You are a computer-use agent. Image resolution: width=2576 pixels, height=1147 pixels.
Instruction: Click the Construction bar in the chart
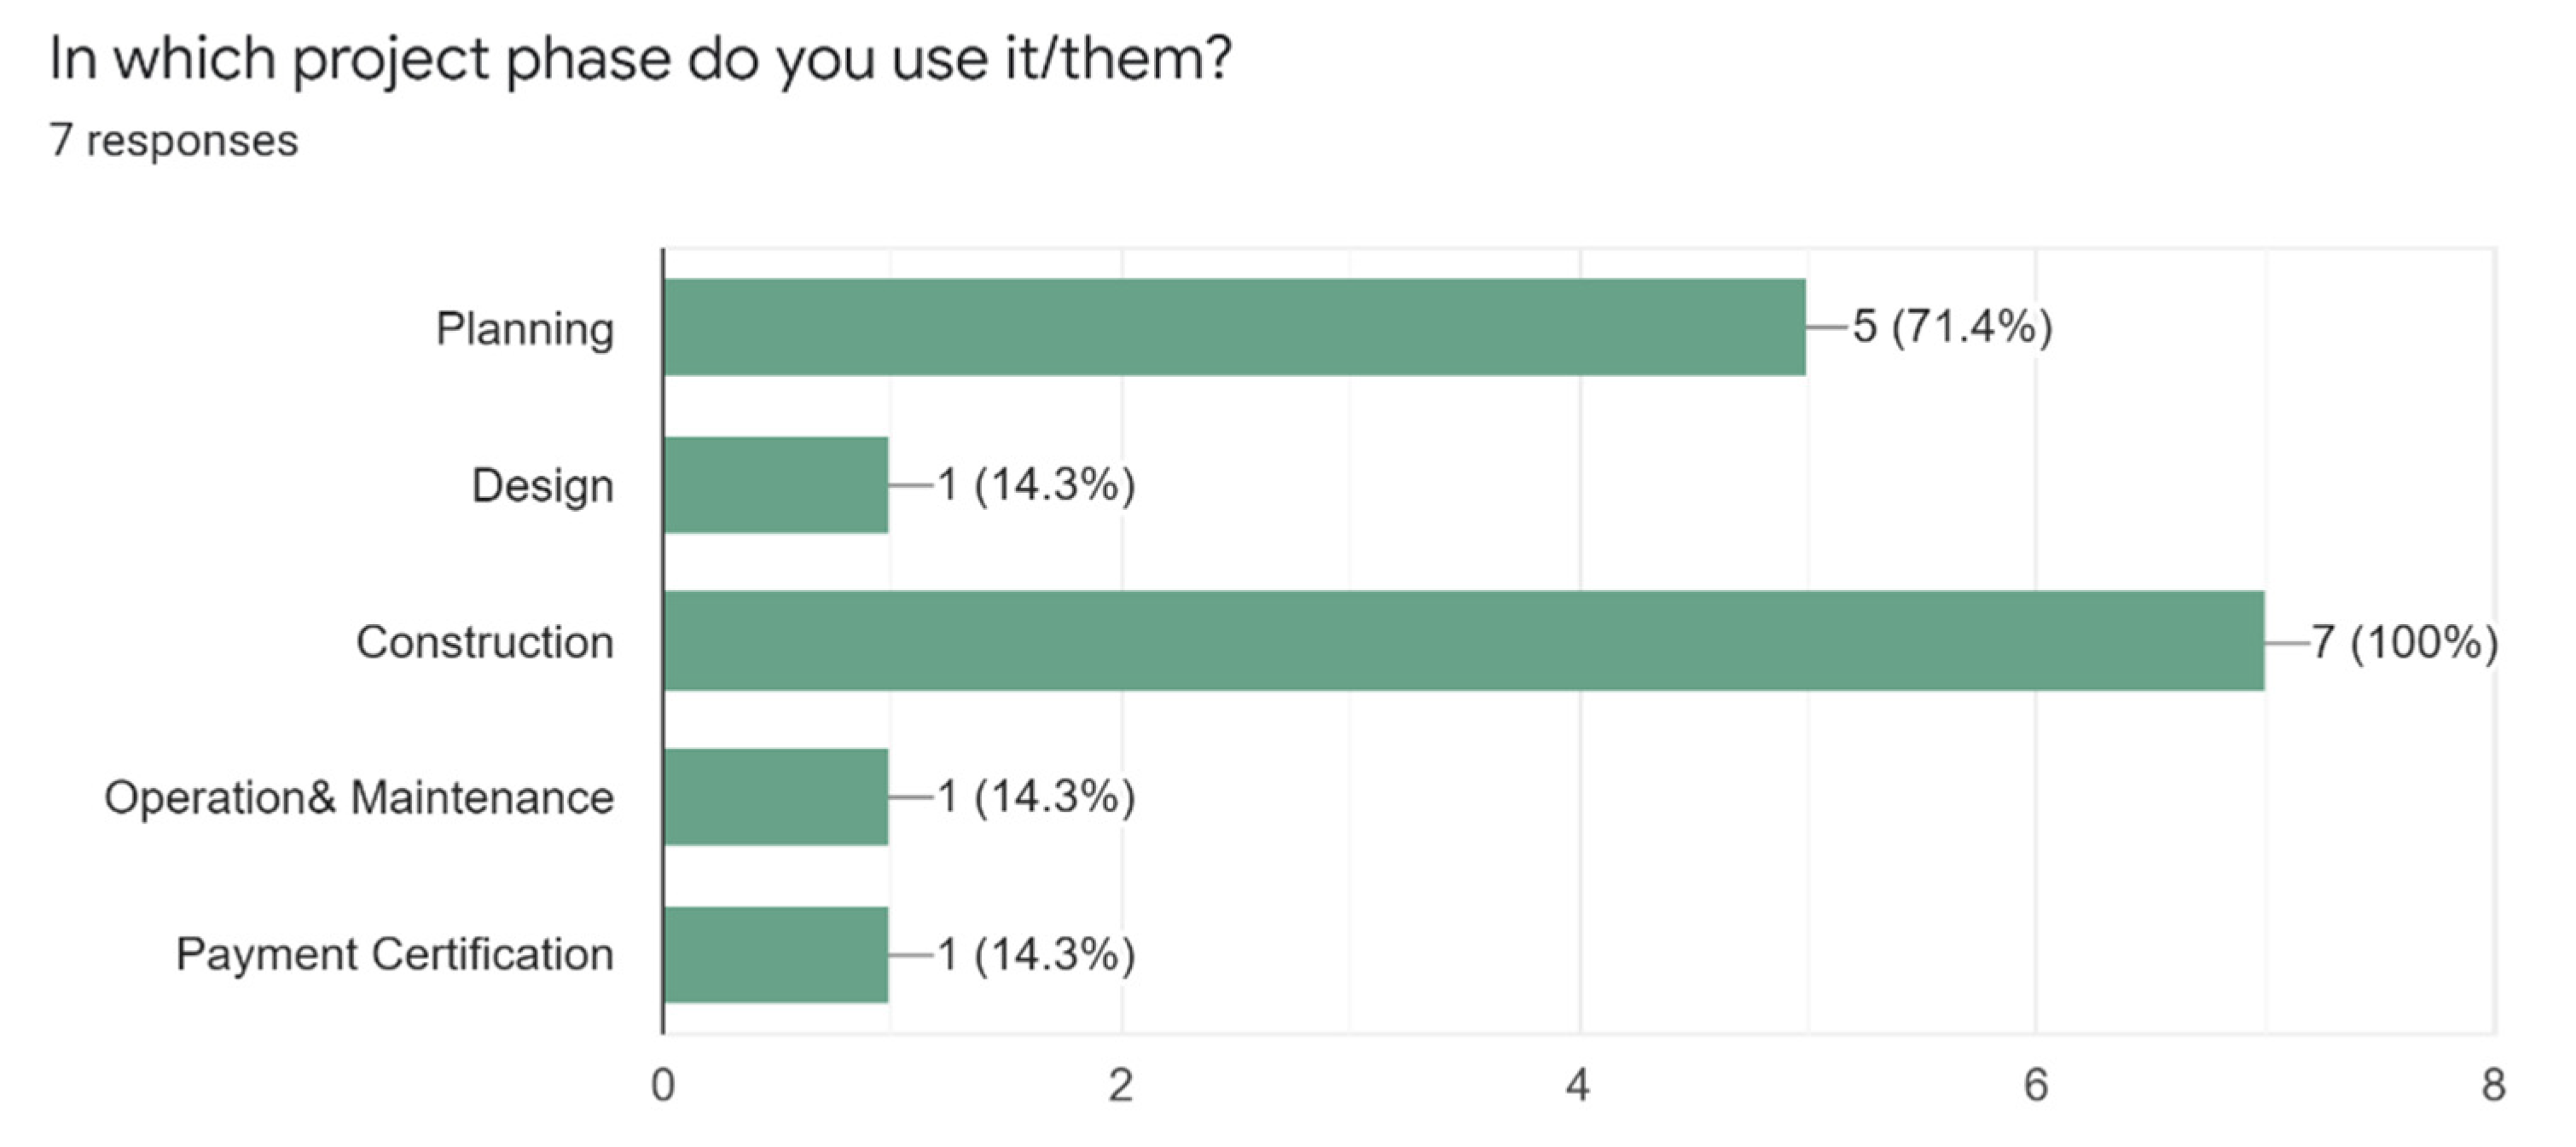point(1463,641)
